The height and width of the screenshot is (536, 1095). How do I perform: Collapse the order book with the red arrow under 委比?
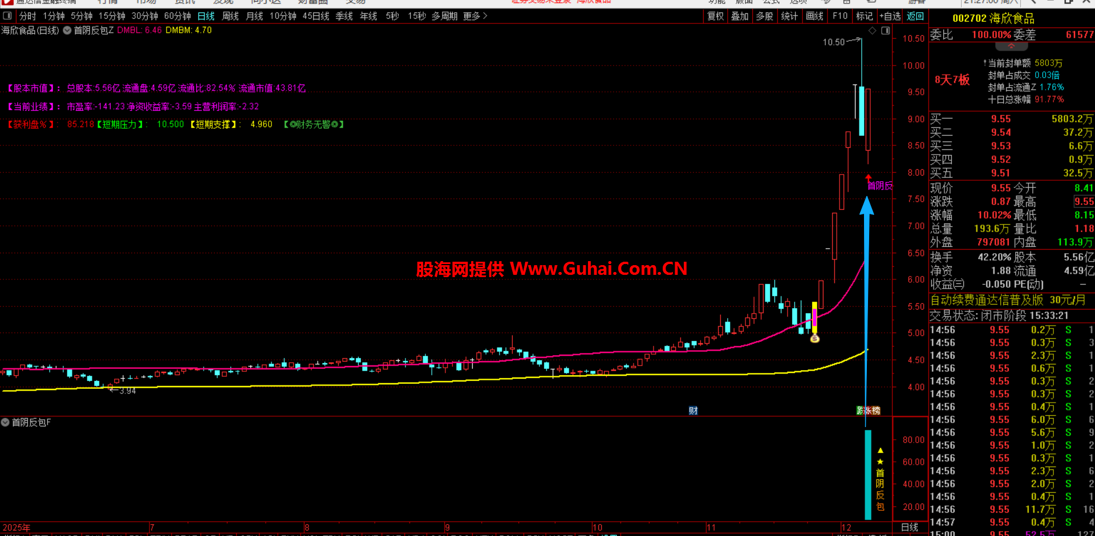[1011, 46]
